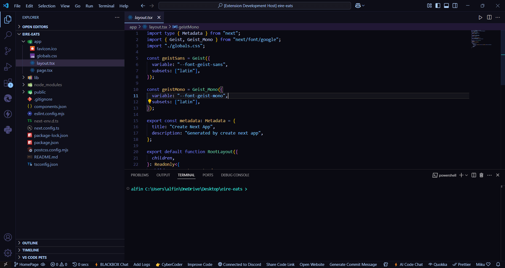The width and height of the screenshot is (505, 268).
Task: Open the BLACKBOX lightning bolt activity icon
Action: point(8,114)
